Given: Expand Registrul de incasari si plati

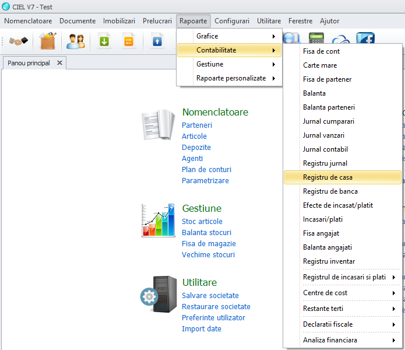Looking at the screenshot, I should click(343, 277).
